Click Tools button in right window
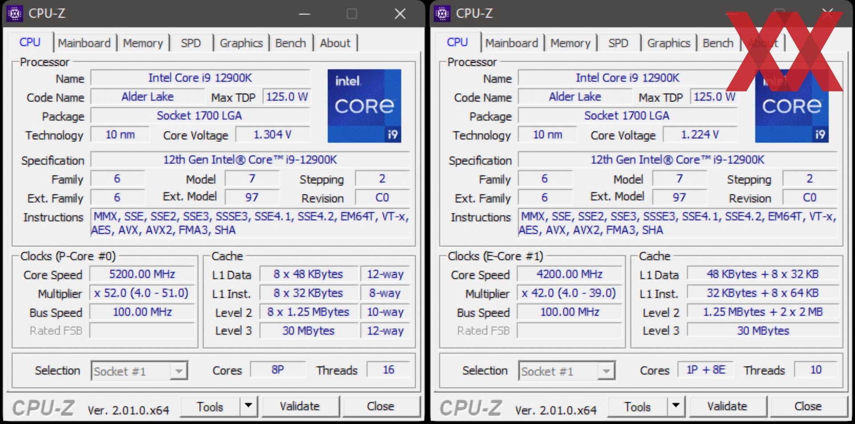Viewport: 855px width, 424px height. point(638,406)
